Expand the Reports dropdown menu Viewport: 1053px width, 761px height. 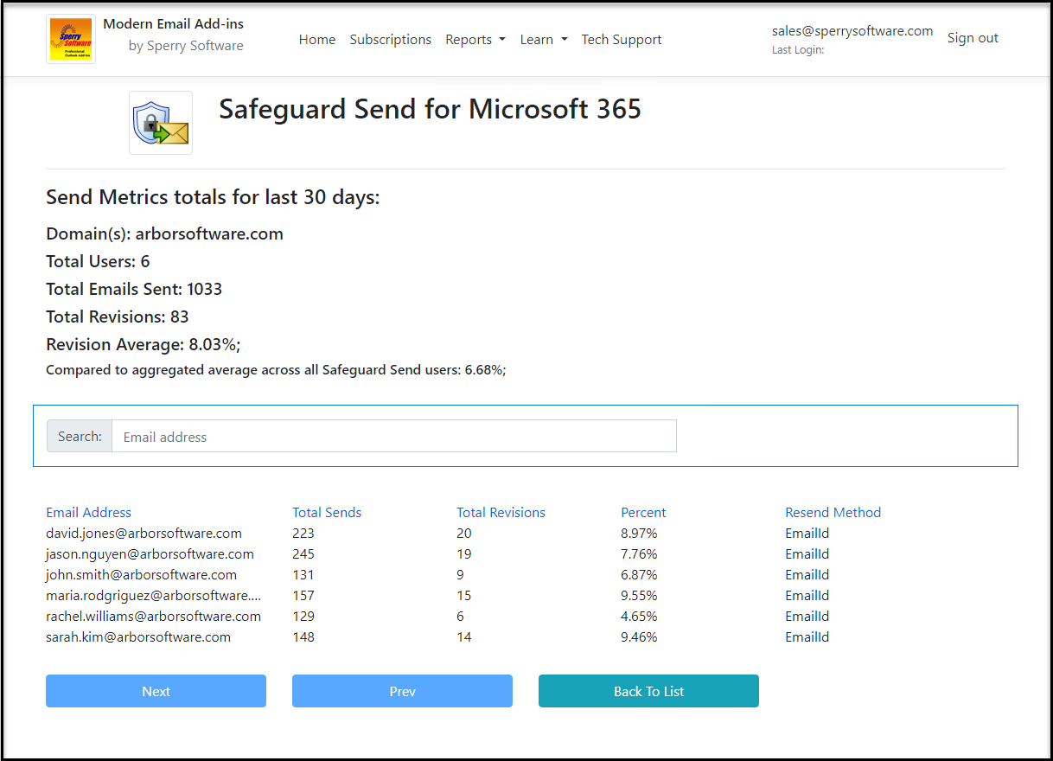point(475,39)
